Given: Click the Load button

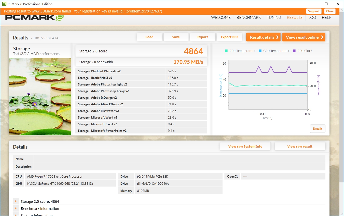Looking at the screenshot, I should pos(149,37).
